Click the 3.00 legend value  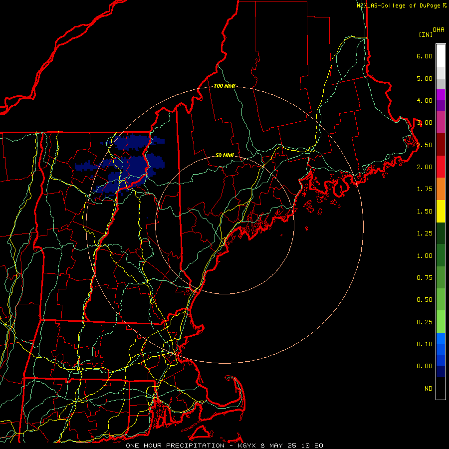click(425, 123)
